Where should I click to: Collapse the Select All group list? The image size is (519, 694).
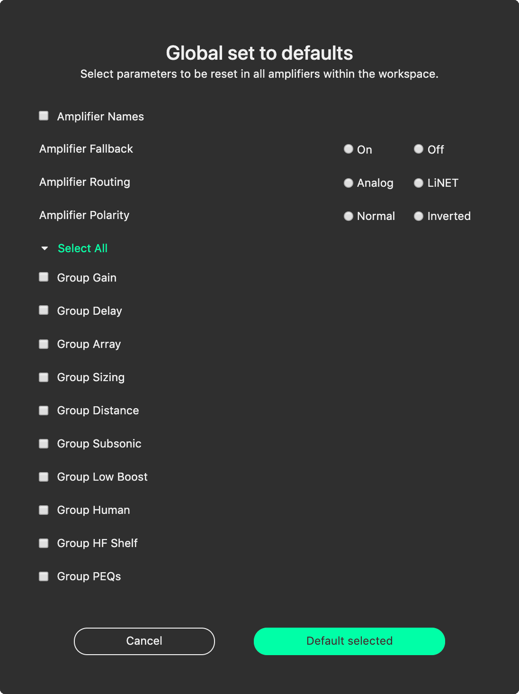point(45,247)
